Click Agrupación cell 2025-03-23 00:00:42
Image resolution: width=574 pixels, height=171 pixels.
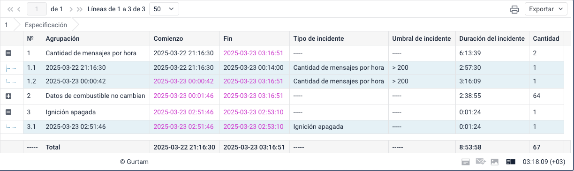[76, 81]
